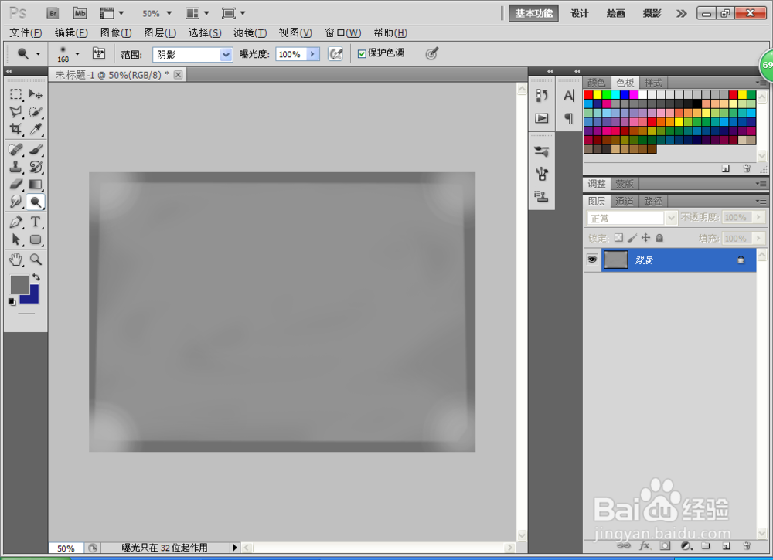The height and width of the screenshot is (560, 773).
Task: Uncheck the Protect Tones checkbox
Action: coord(362,54)
